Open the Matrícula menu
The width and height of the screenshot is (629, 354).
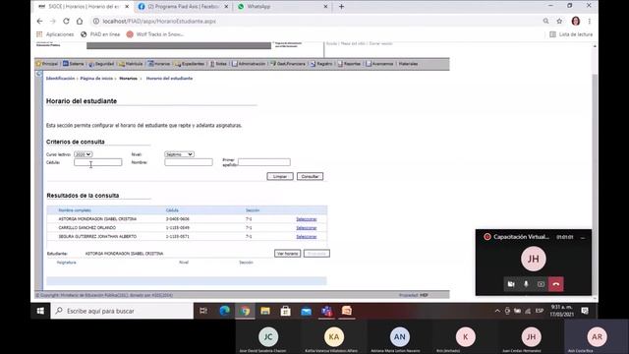131,64
